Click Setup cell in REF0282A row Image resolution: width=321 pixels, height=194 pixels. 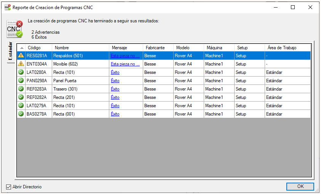tap(249, 97)
